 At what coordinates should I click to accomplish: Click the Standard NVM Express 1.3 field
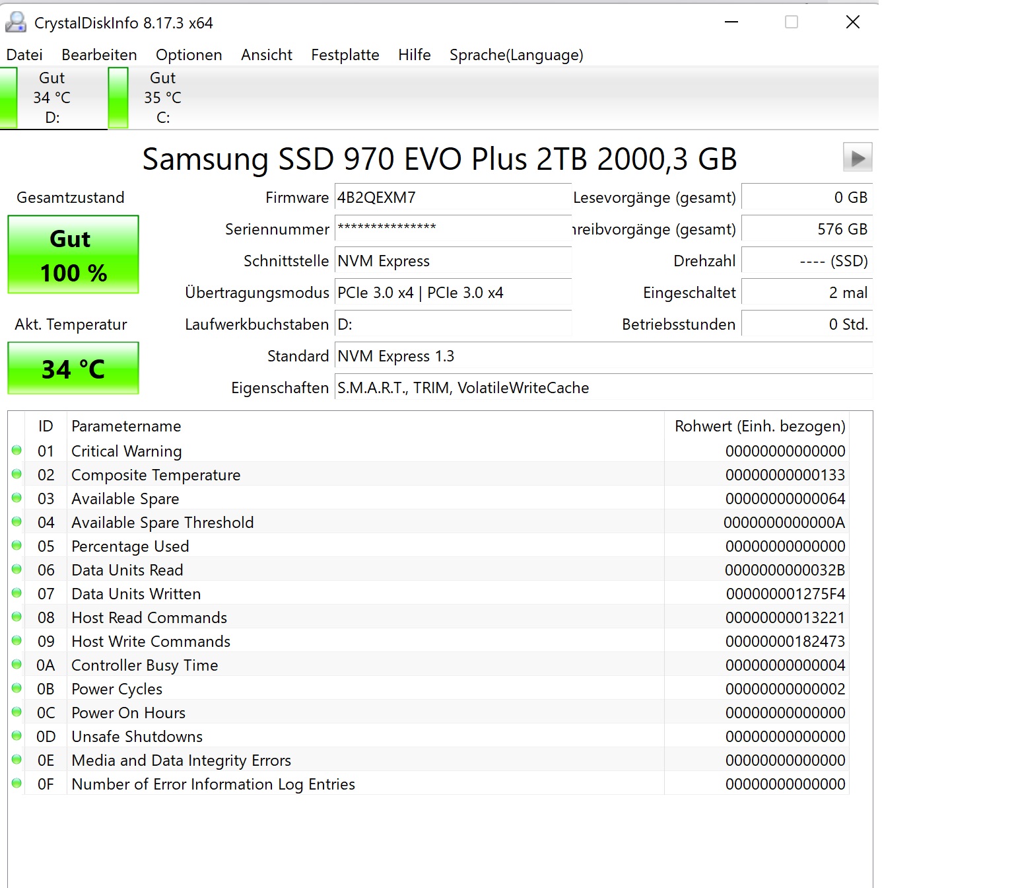(x=603, y=355)
